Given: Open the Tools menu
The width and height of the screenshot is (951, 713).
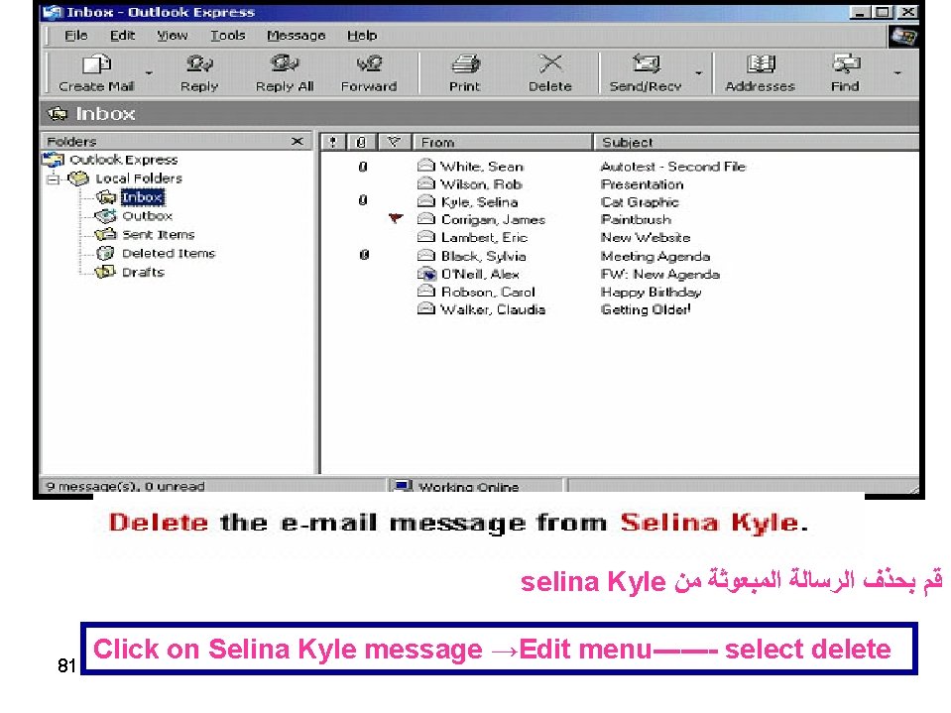Looking at the screenshot, I should [227, 36].
